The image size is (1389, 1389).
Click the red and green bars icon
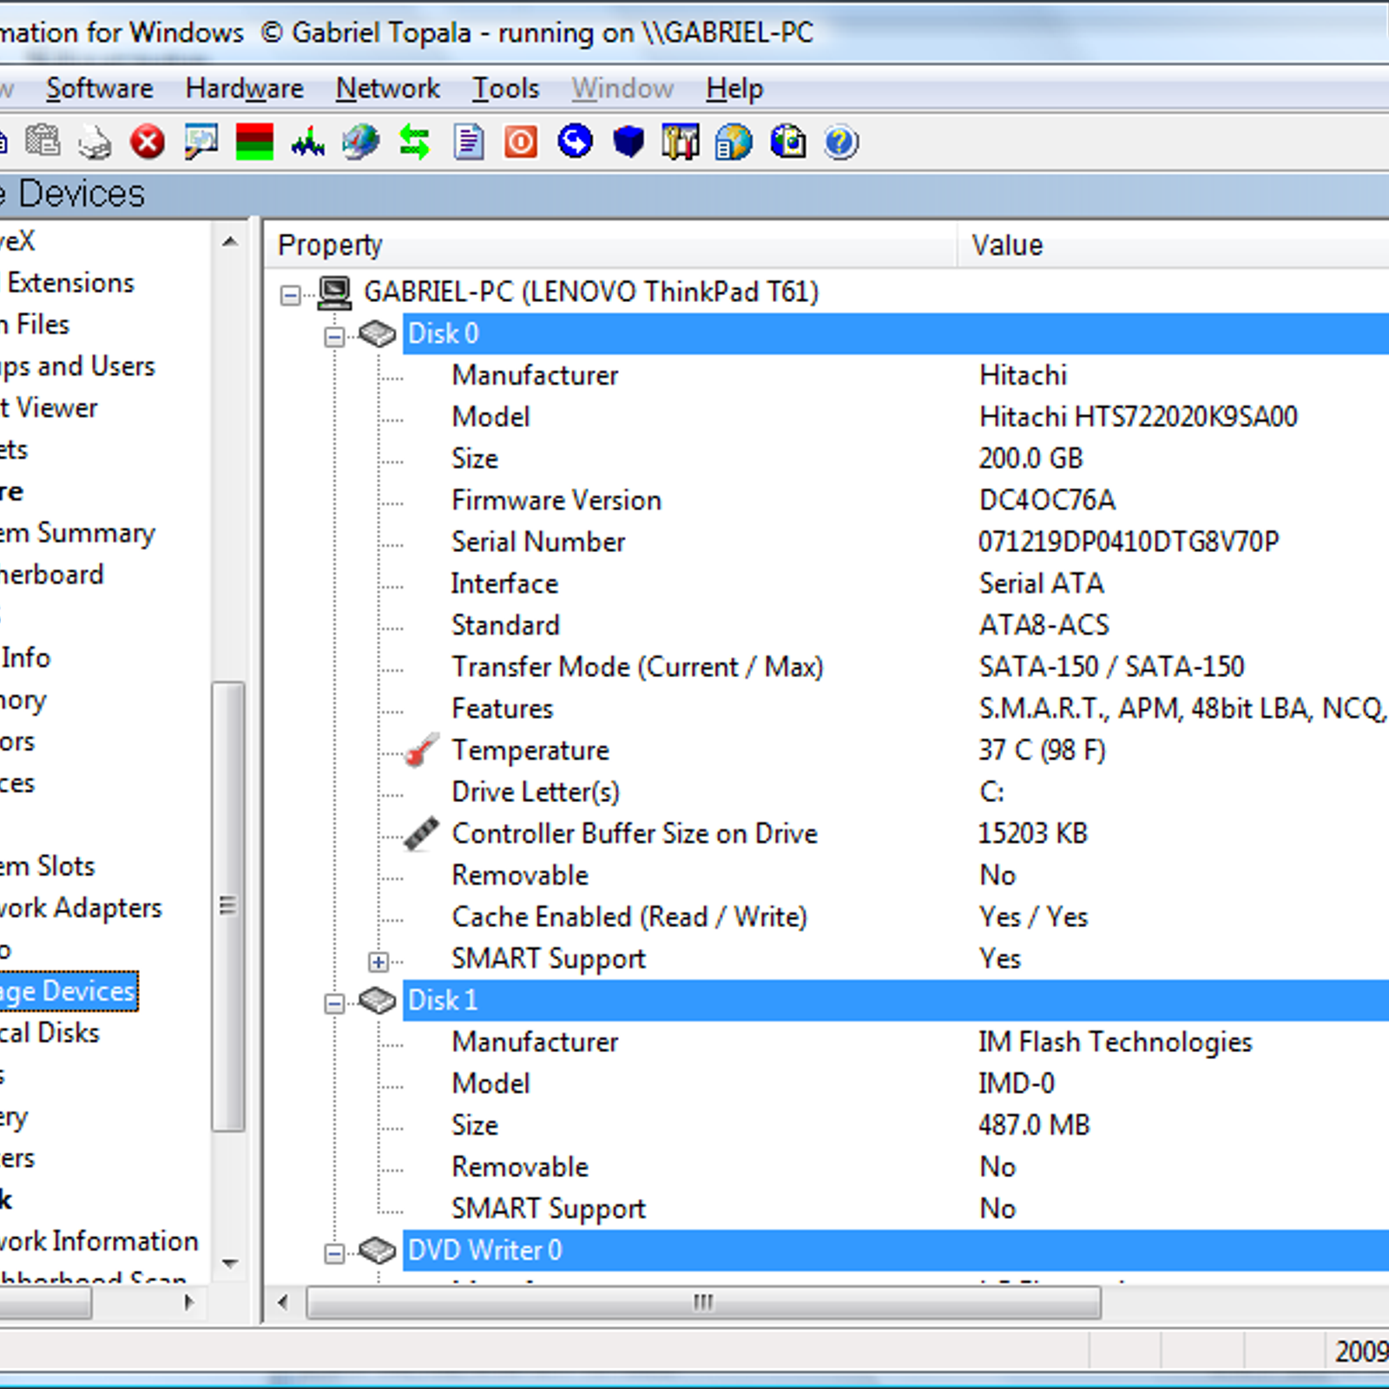click(x=254, y=142)
